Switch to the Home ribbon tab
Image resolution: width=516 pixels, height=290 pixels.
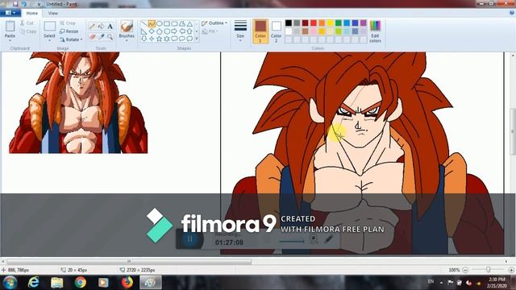[x=32, y=13]
